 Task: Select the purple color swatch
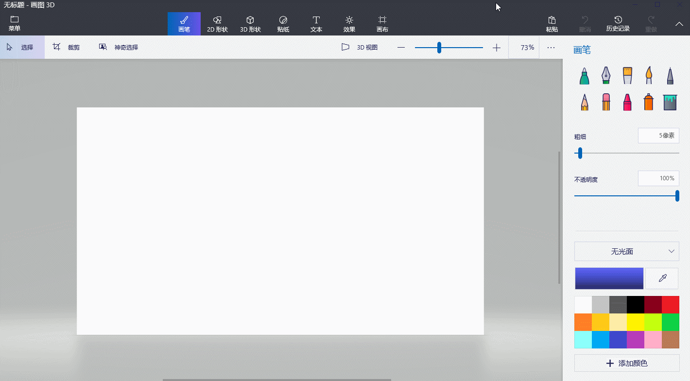click(636, 340)
